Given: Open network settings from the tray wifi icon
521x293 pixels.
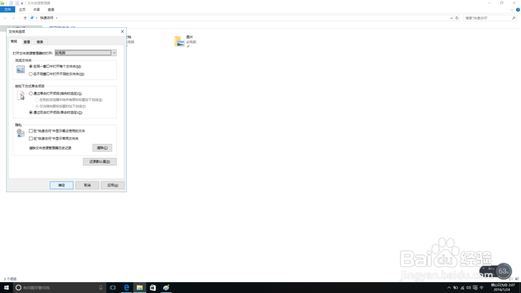Looking at the screenshot, I should 462,288.
